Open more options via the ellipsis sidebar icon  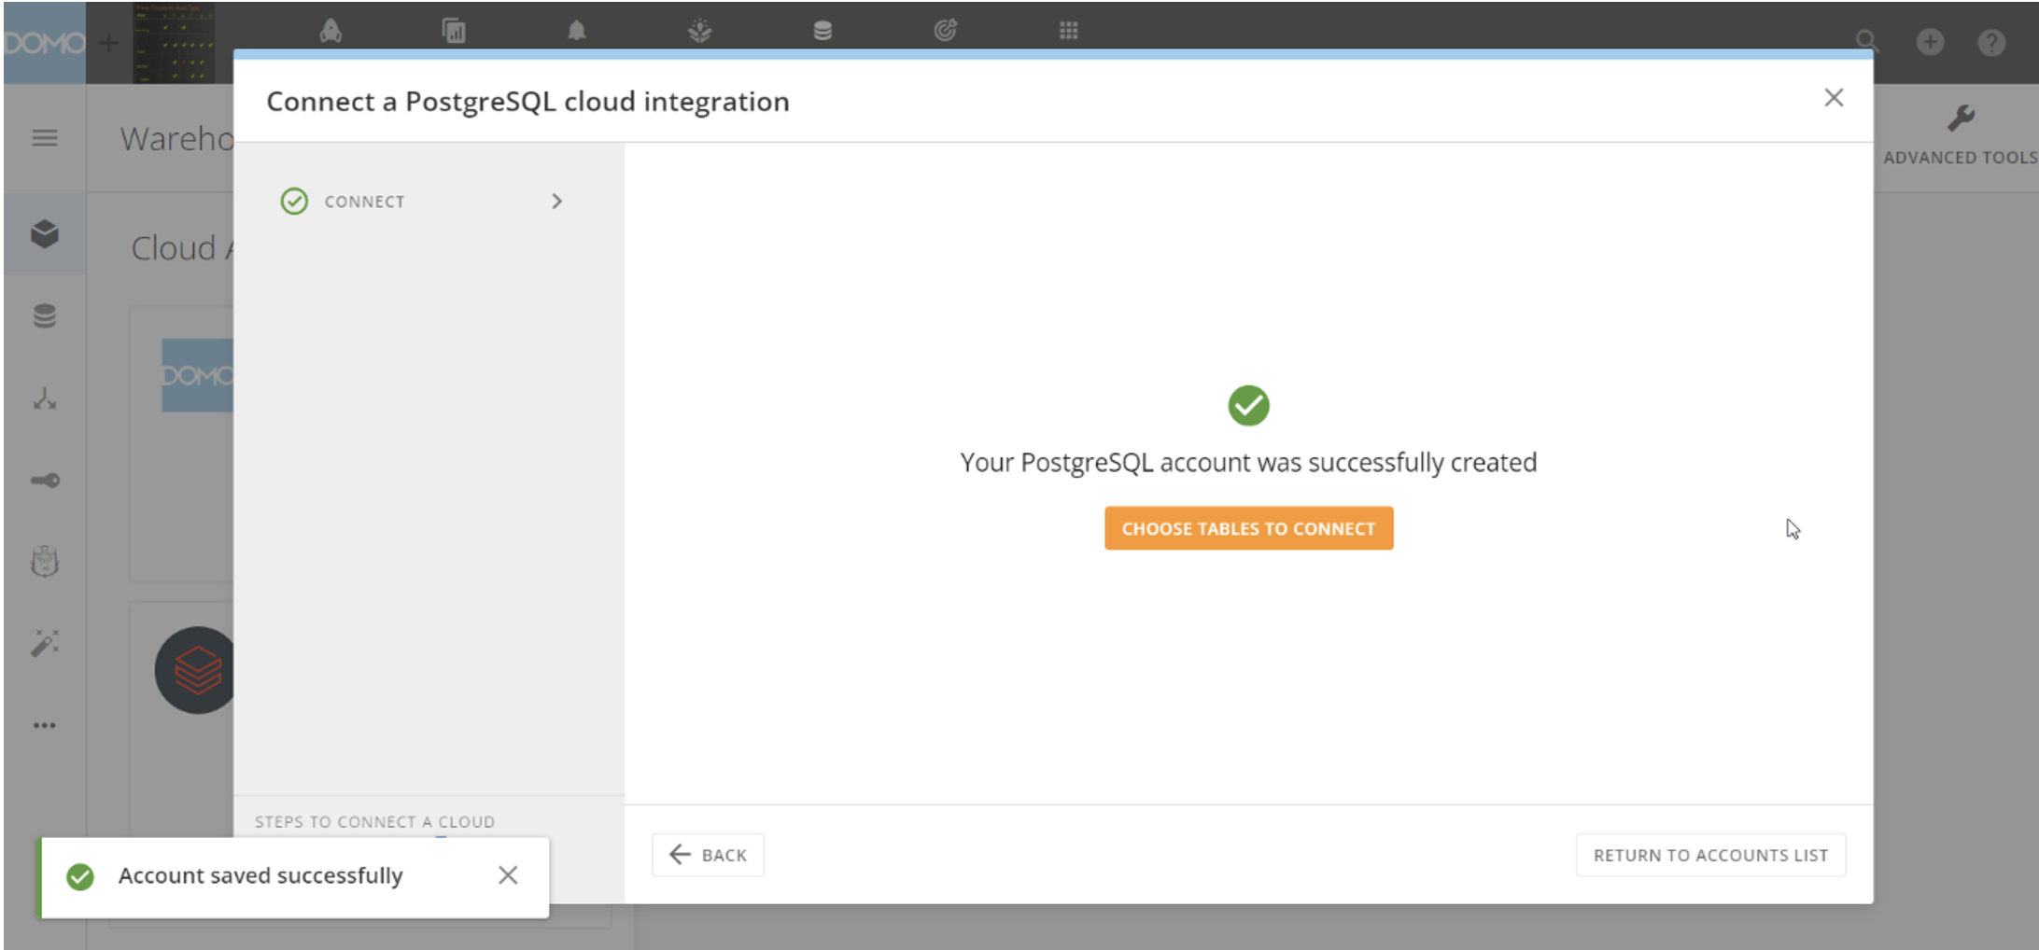pyautogui.click(x=44, y=725)
